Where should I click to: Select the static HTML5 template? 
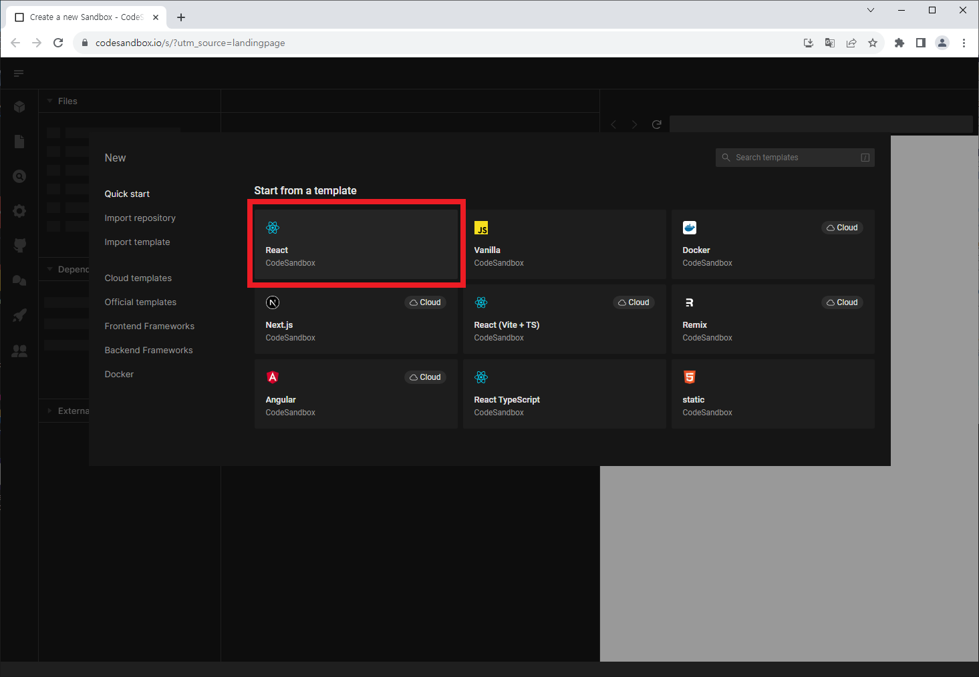pyautogui.click(x=773, y=394)
